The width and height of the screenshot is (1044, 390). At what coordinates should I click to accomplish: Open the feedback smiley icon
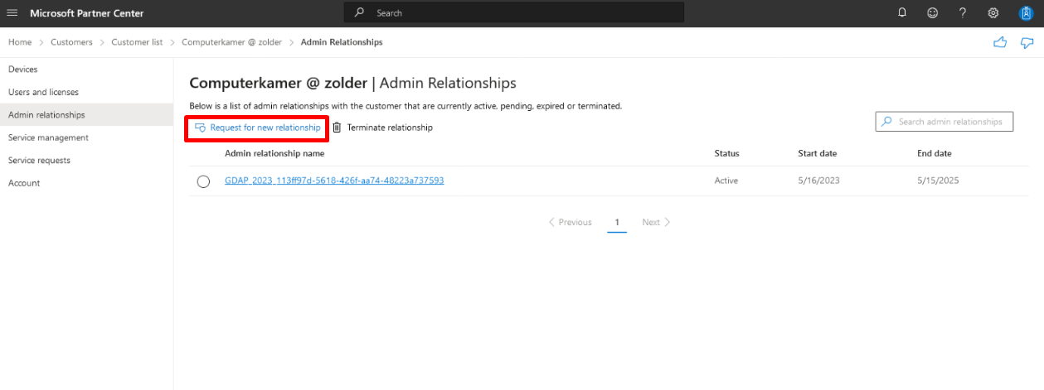point(932,13)
